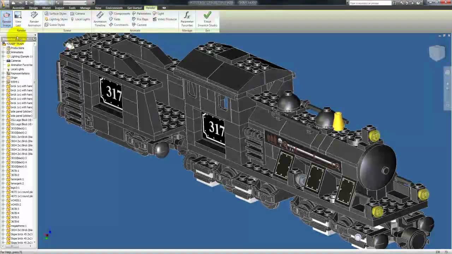Select the Parameters animate tool
This screenshot has width=452, height=254.
coord(141,13)
